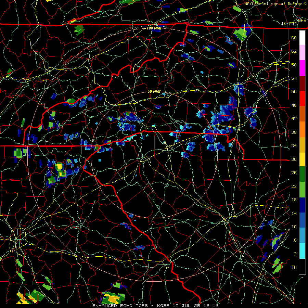Click the navy blue scale swatch
308x308 pixels.
302,205
